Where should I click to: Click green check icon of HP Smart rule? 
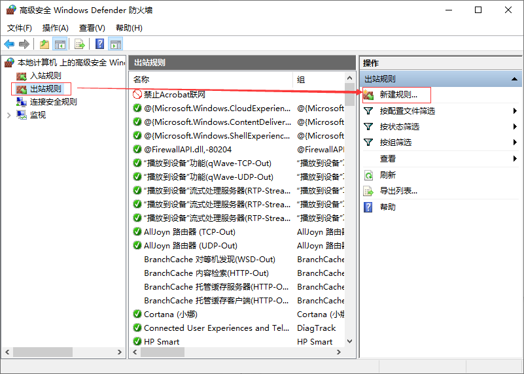pos(137,341)
